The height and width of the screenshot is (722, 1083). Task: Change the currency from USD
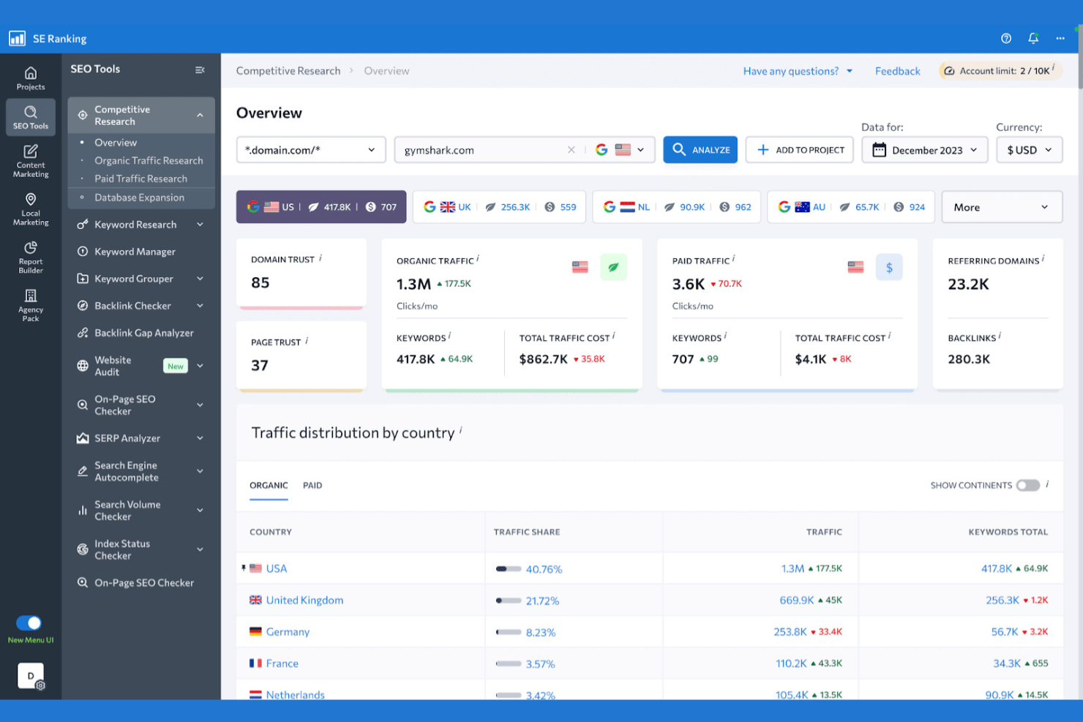point(1029,149)
